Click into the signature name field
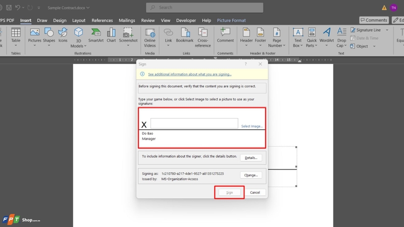This screenshot has width=404, height=227. (x=194, y=123)
